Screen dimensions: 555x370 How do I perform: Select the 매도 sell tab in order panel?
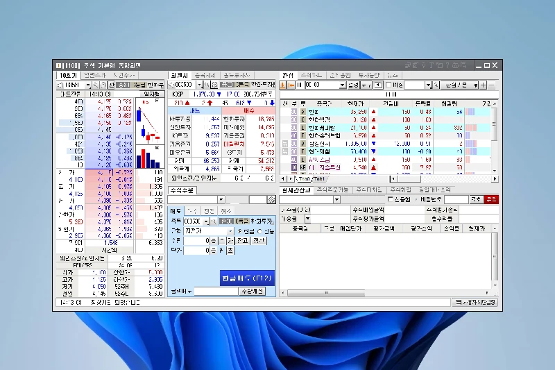[176, 211]
